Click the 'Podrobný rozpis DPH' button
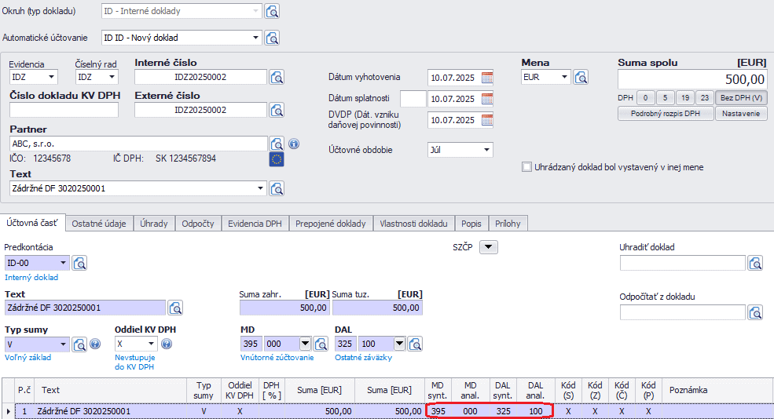The height and width of the screenshot is (419, 774). (x=666, y=114)
